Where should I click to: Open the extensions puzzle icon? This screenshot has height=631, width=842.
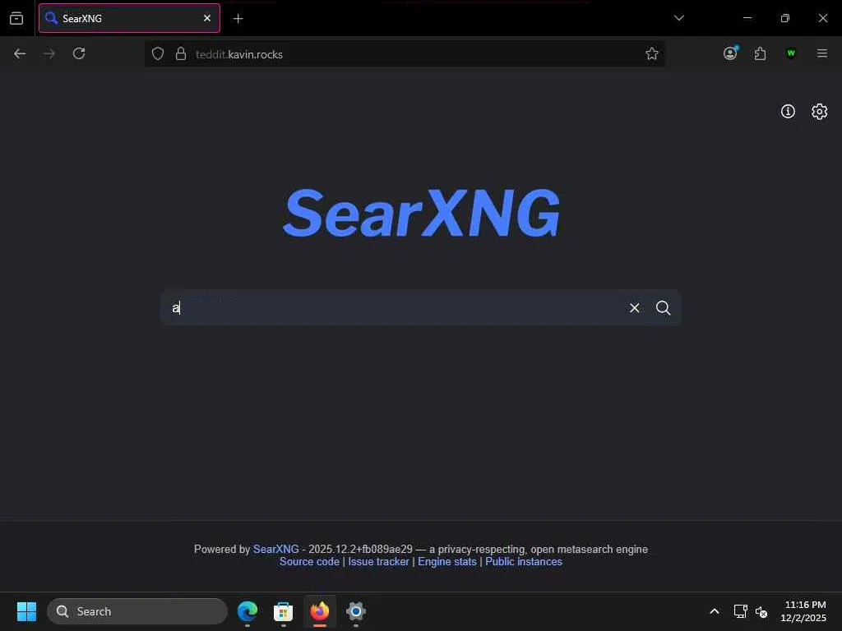tap(760, 53)
